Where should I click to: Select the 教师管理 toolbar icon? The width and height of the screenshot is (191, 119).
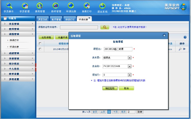(x=56, y=6)
